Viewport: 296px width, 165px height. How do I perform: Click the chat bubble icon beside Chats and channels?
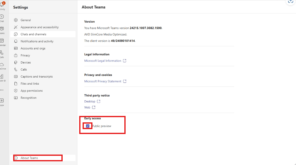coord(16,34)
